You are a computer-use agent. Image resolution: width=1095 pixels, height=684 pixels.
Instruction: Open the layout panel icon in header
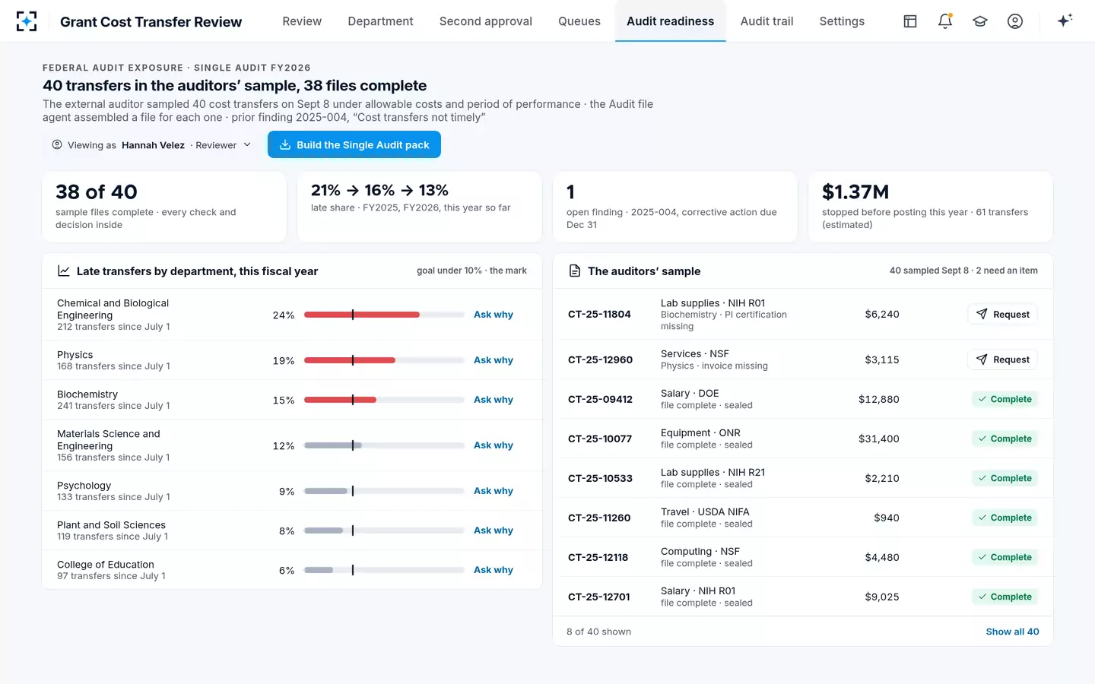click(x=910, y=21)
